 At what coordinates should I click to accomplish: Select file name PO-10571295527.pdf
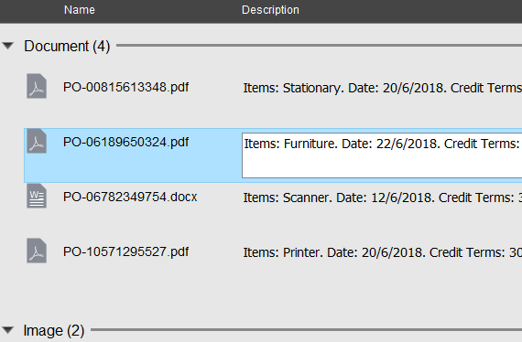pos(125,251)
